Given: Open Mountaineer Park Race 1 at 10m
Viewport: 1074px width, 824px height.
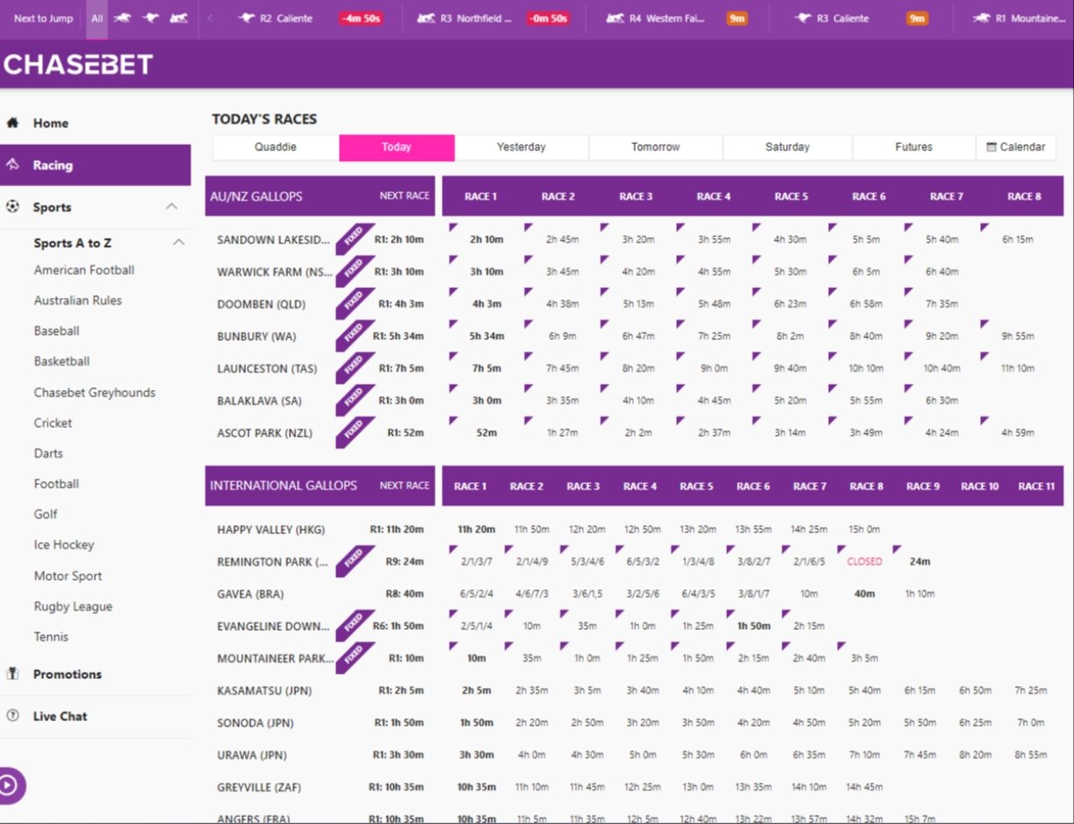Looking at the screenshot, I should pos(477,658).
